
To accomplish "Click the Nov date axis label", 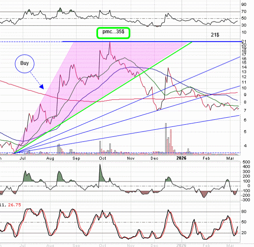I will click(131, 158).
